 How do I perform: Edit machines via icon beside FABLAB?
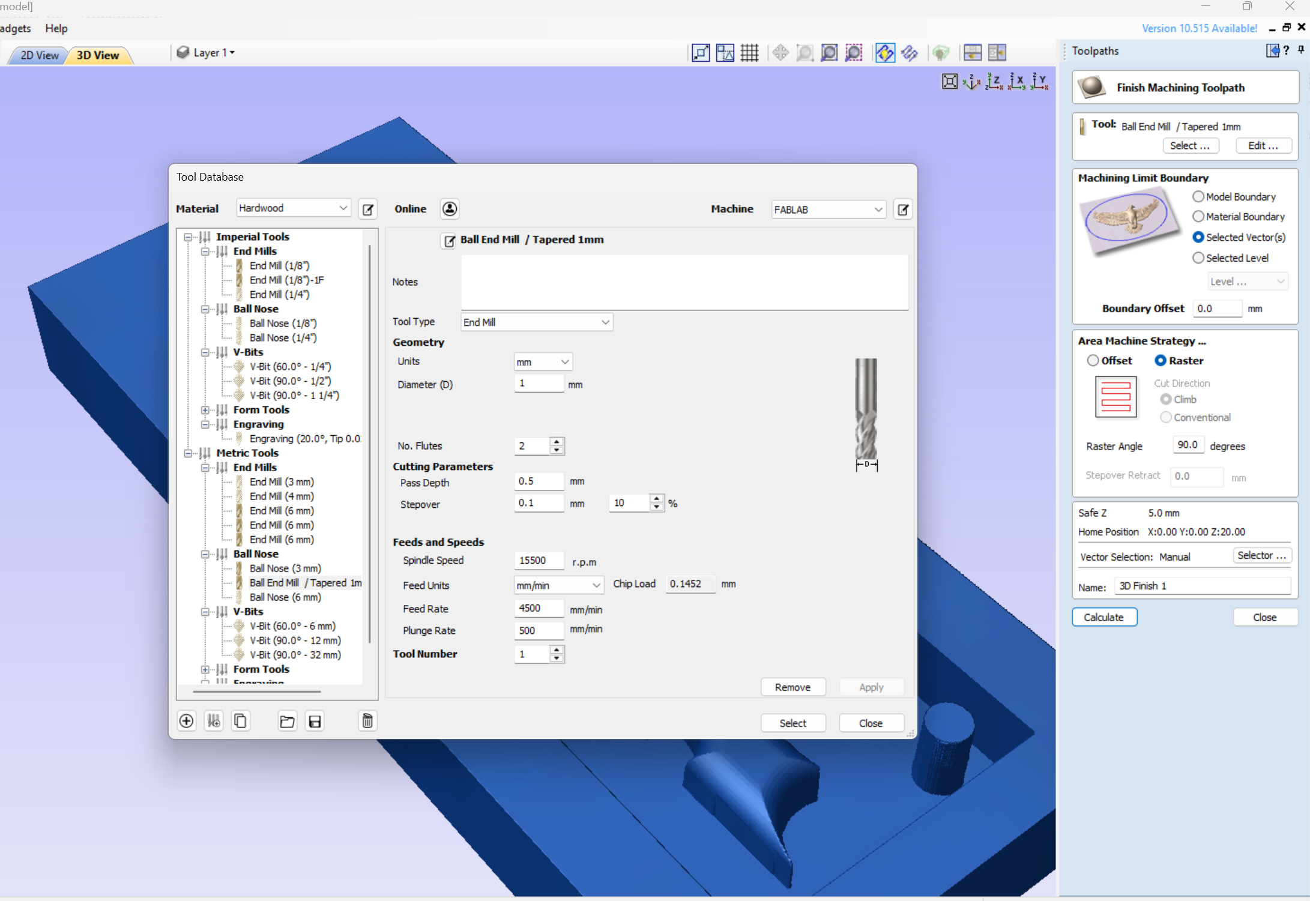903,209
